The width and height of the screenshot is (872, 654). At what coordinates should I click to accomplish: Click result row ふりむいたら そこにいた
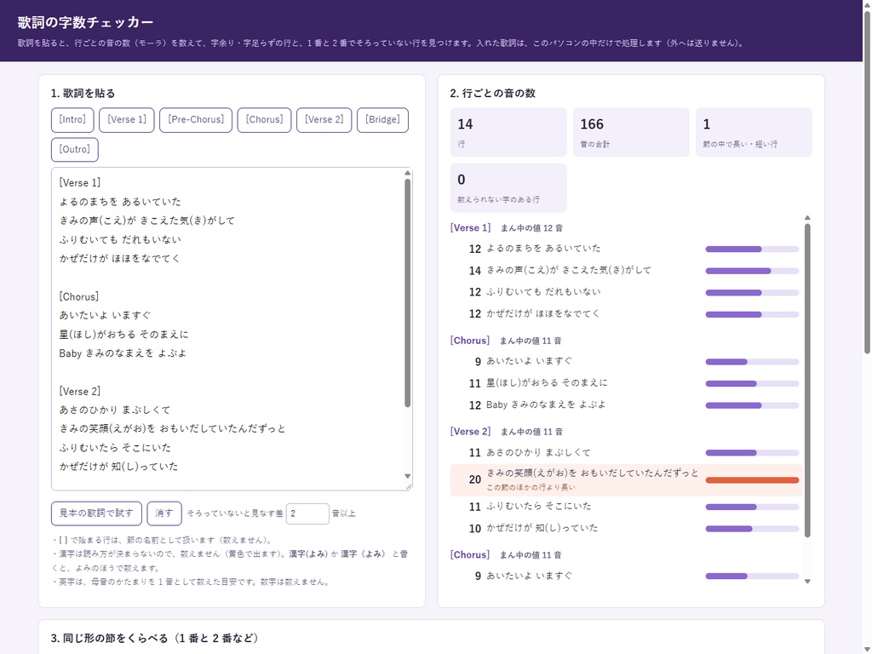(626, 507)
